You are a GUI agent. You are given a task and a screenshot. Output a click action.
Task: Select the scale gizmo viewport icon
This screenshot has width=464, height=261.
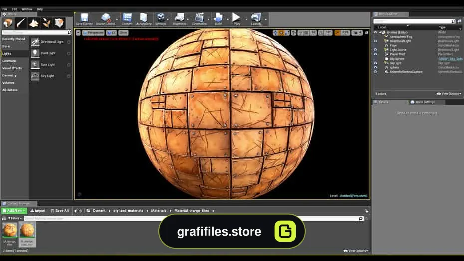click(287, 33)
